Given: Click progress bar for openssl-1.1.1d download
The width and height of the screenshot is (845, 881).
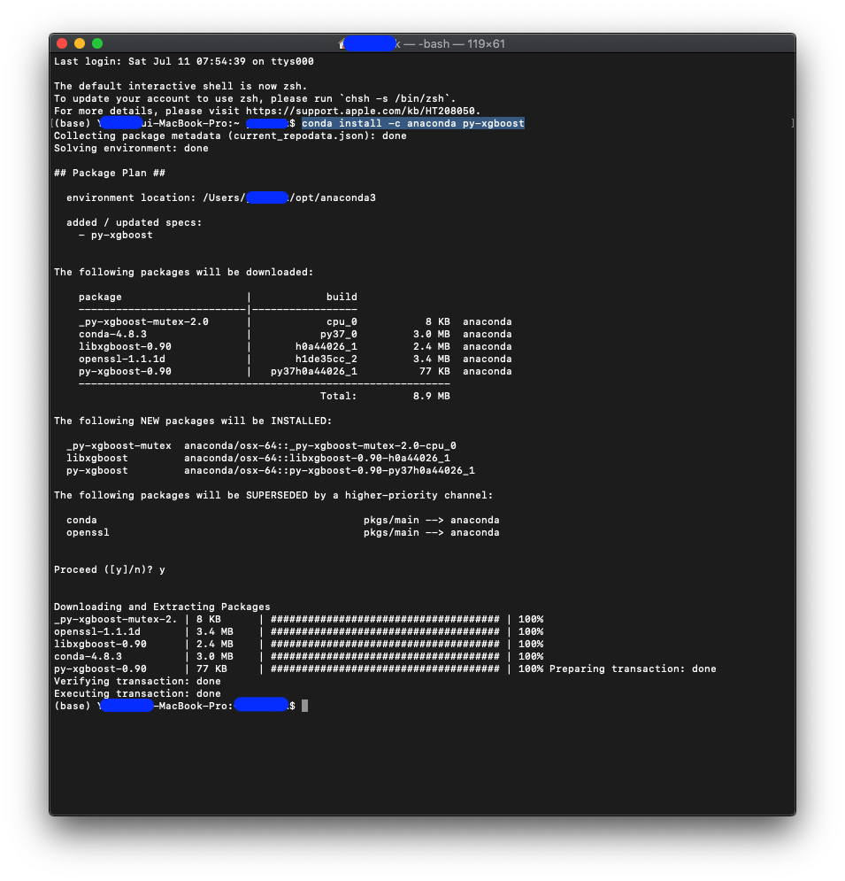Looking at the screenshot, I should [x=385, y=631].
